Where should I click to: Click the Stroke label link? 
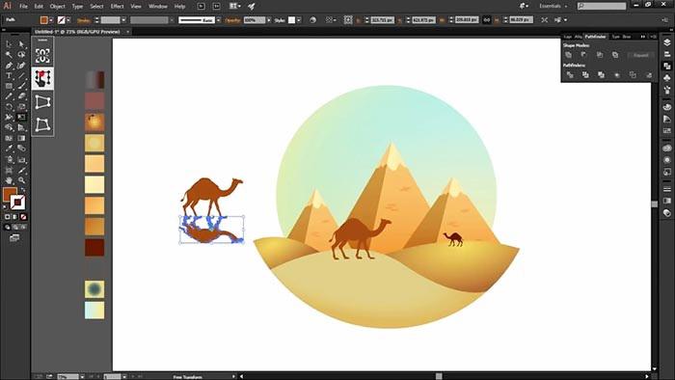84,20
